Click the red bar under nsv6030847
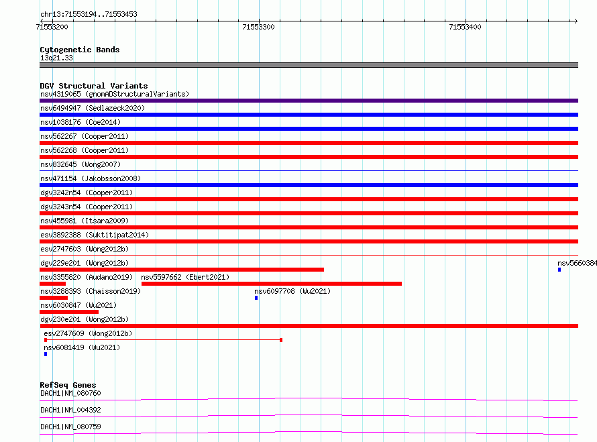 69,312
